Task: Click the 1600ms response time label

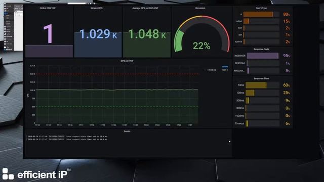Action: [x=239, y=116]
